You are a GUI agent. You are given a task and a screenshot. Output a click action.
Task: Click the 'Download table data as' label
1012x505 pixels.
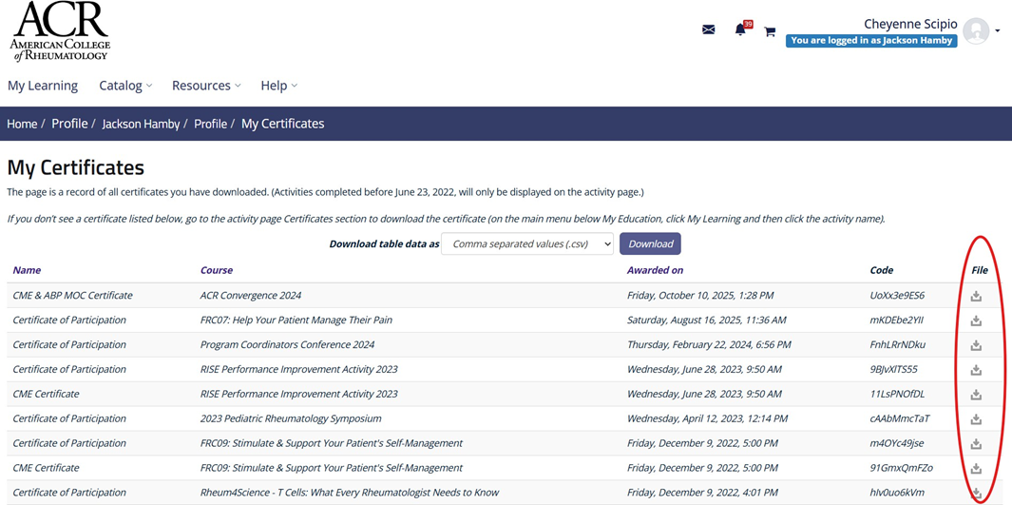pos(384,244)
